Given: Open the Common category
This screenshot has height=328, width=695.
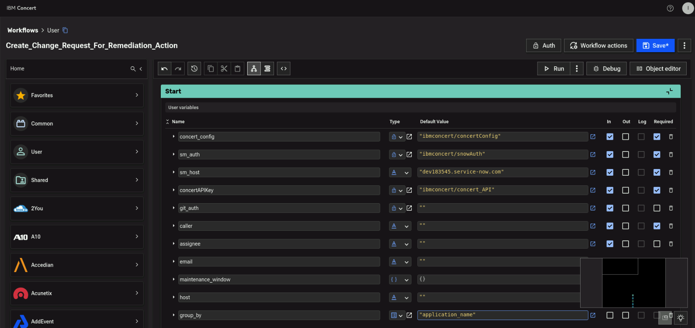Looking at the screenshot, I should 77,124.
